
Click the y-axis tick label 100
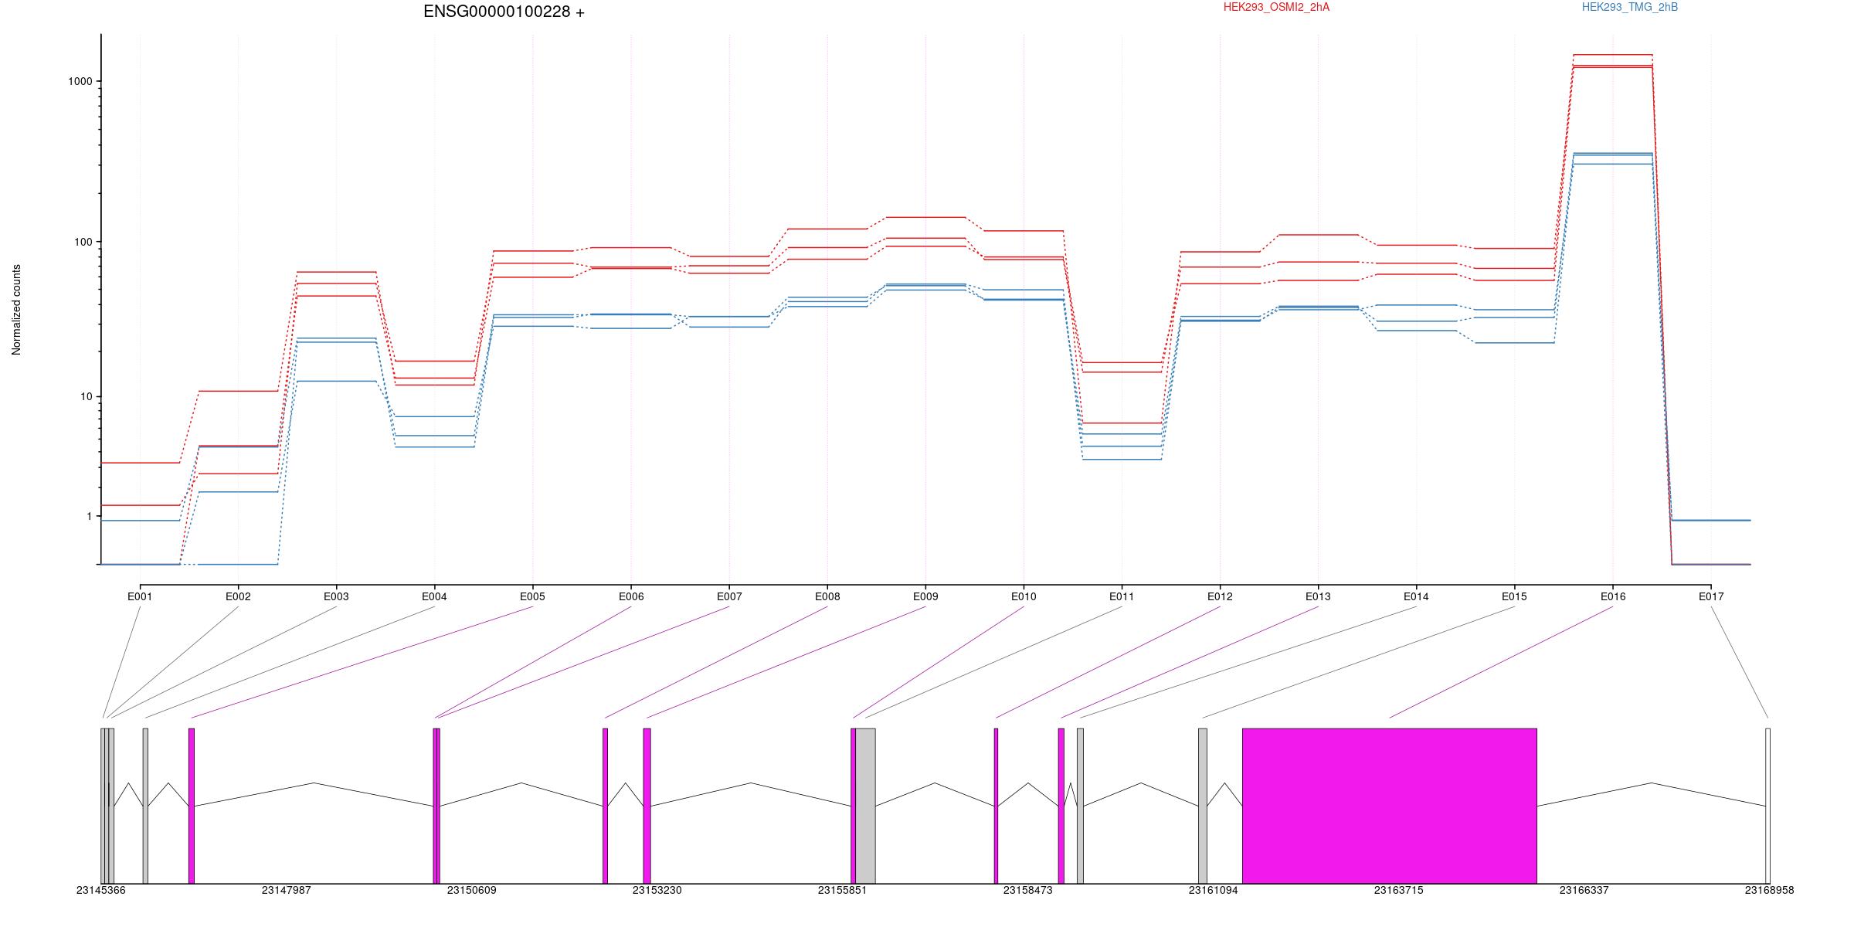(x=84, y=242)
